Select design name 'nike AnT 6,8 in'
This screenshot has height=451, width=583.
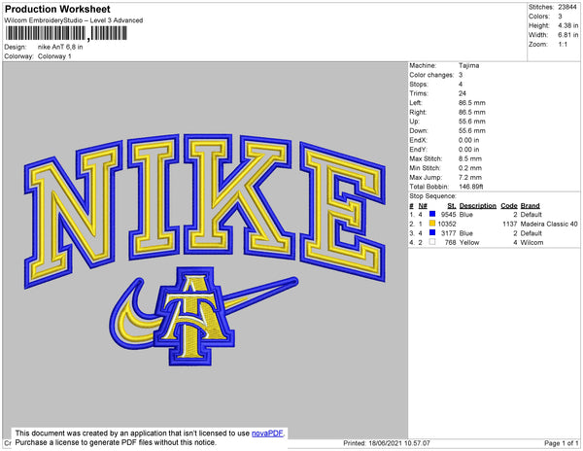click(x=60, y=48)
